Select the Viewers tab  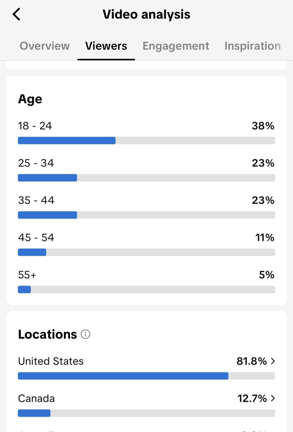[x=106, y=46]
